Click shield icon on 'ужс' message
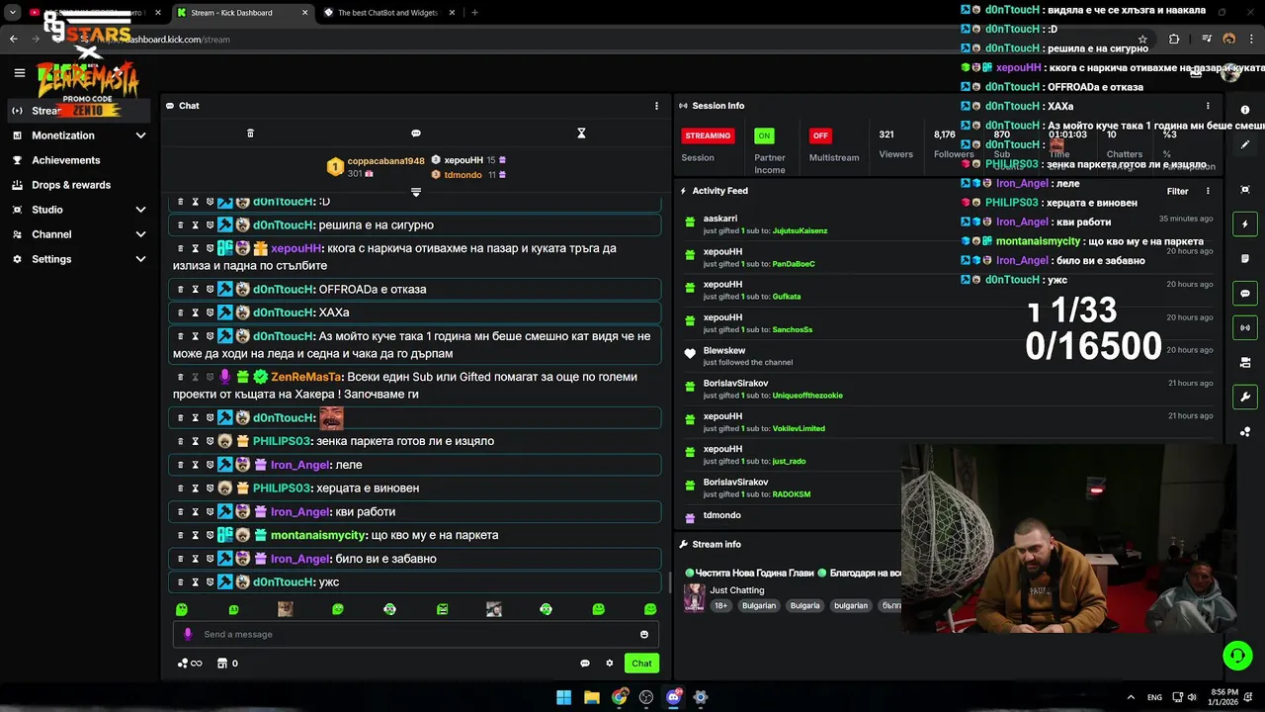This screenshot has height=712, width=1265. [210, 582]
